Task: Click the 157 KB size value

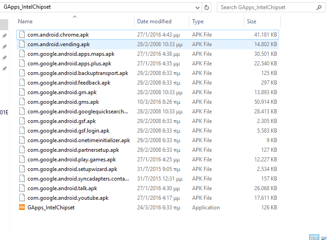Action: [x=269, y=178]
